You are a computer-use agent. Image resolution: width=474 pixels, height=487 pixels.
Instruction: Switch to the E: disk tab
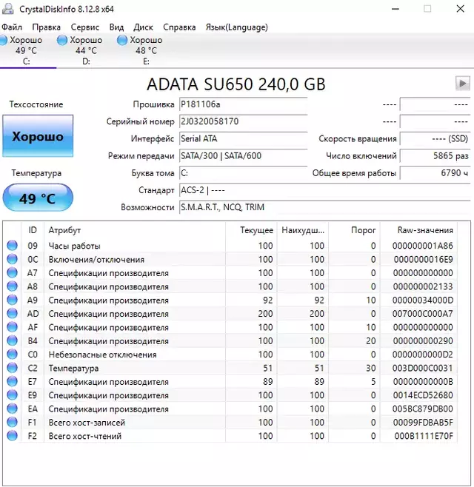[146, 50]
